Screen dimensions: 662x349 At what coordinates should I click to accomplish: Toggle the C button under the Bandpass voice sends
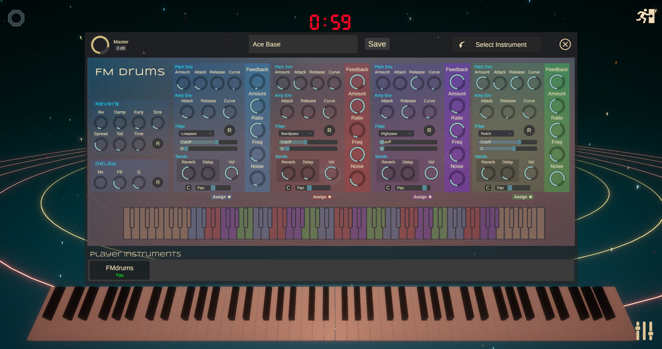288,187
